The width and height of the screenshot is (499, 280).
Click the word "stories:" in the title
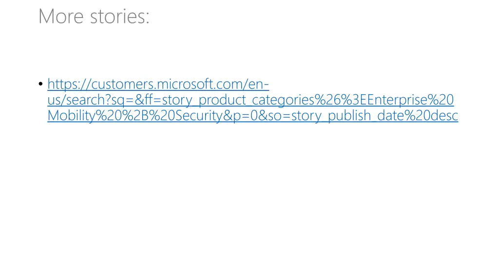tap(120, 16)
